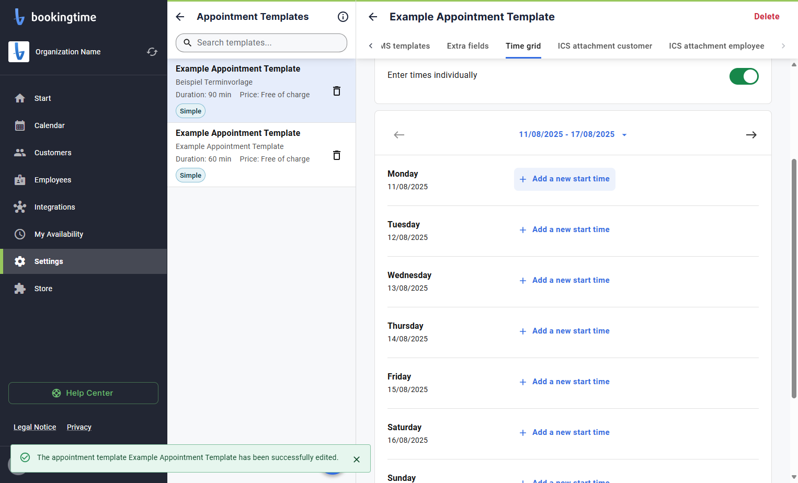Go back from Appointment Templates list
The image size is (798, 483).
click(180, 17)
